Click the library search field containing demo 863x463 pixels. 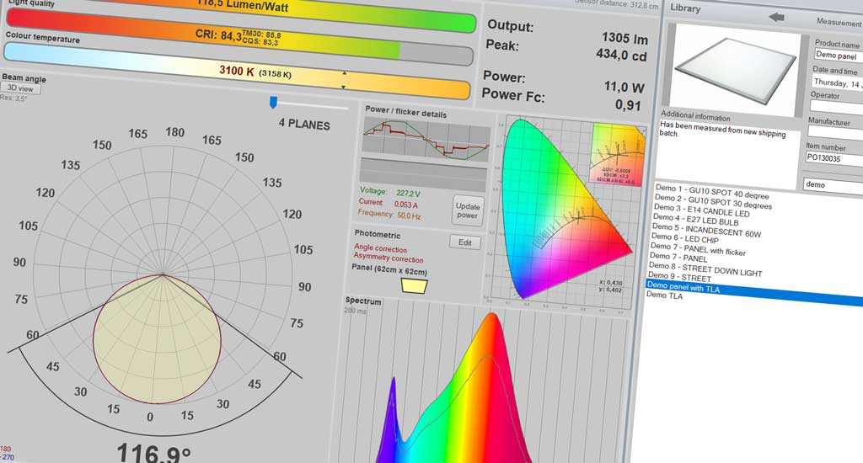pos(833,185)
